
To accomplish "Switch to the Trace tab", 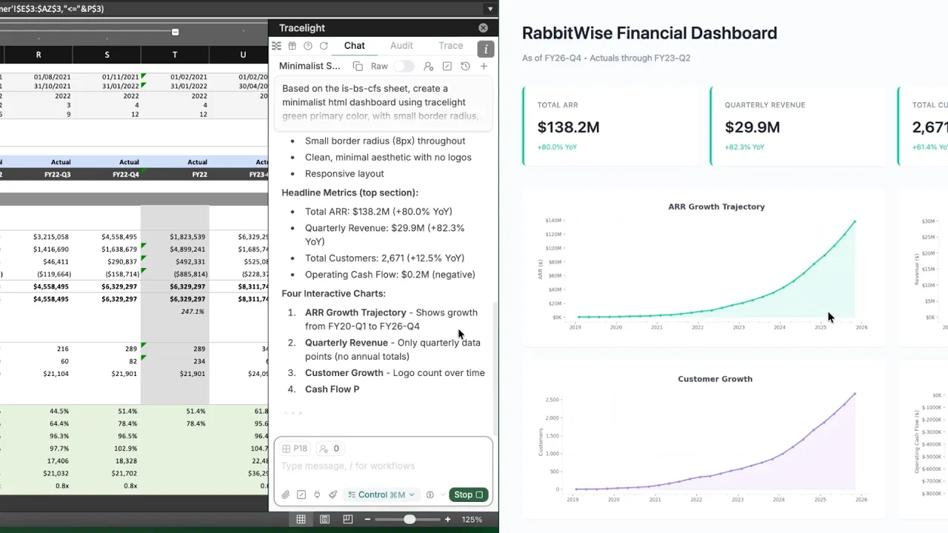I will [x=450, y=46].
